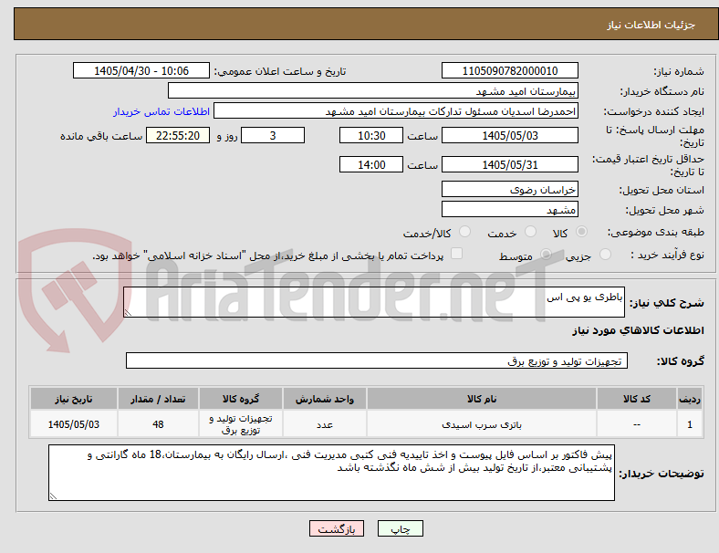
Task: Click the label توضیحات خریدار
Action: tap(662, 474)
